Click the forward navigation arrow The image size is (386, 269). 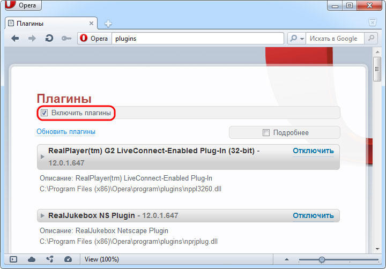click(32, 39)
